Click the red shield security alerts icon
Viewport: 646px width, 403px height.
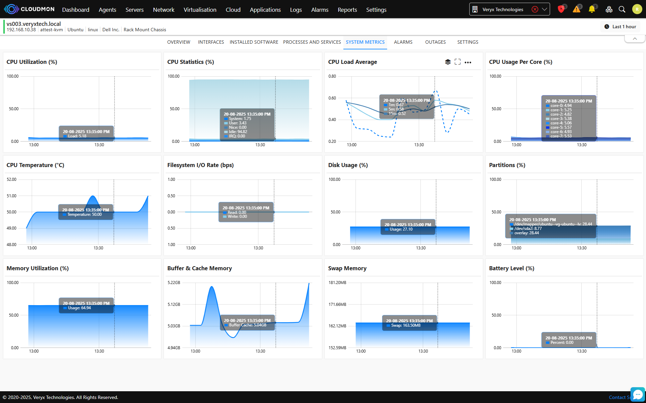tap(561, 9)
